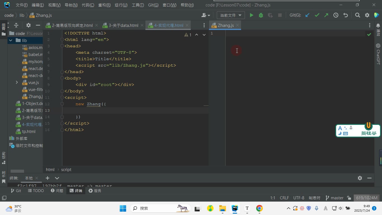The height and width of the screenshot is (215, 382).
Task: Open the TODO tool window
Action: click(x=36, y=191)
